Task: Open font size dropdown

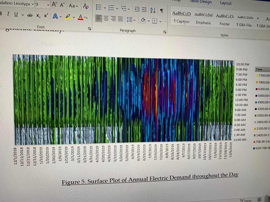Action: [x=48, y=5]
